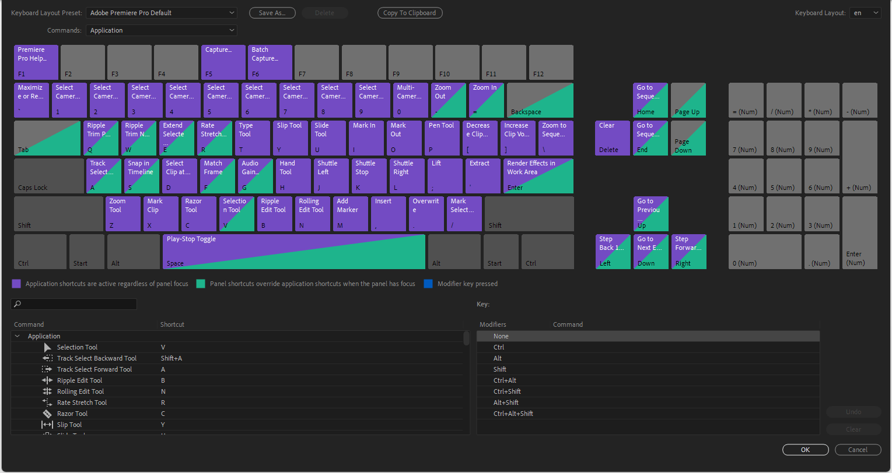The width and height of the screenshot is (892, 473).
Task: Click the minus Zoom Out key
Action: [x=449, y=100]
